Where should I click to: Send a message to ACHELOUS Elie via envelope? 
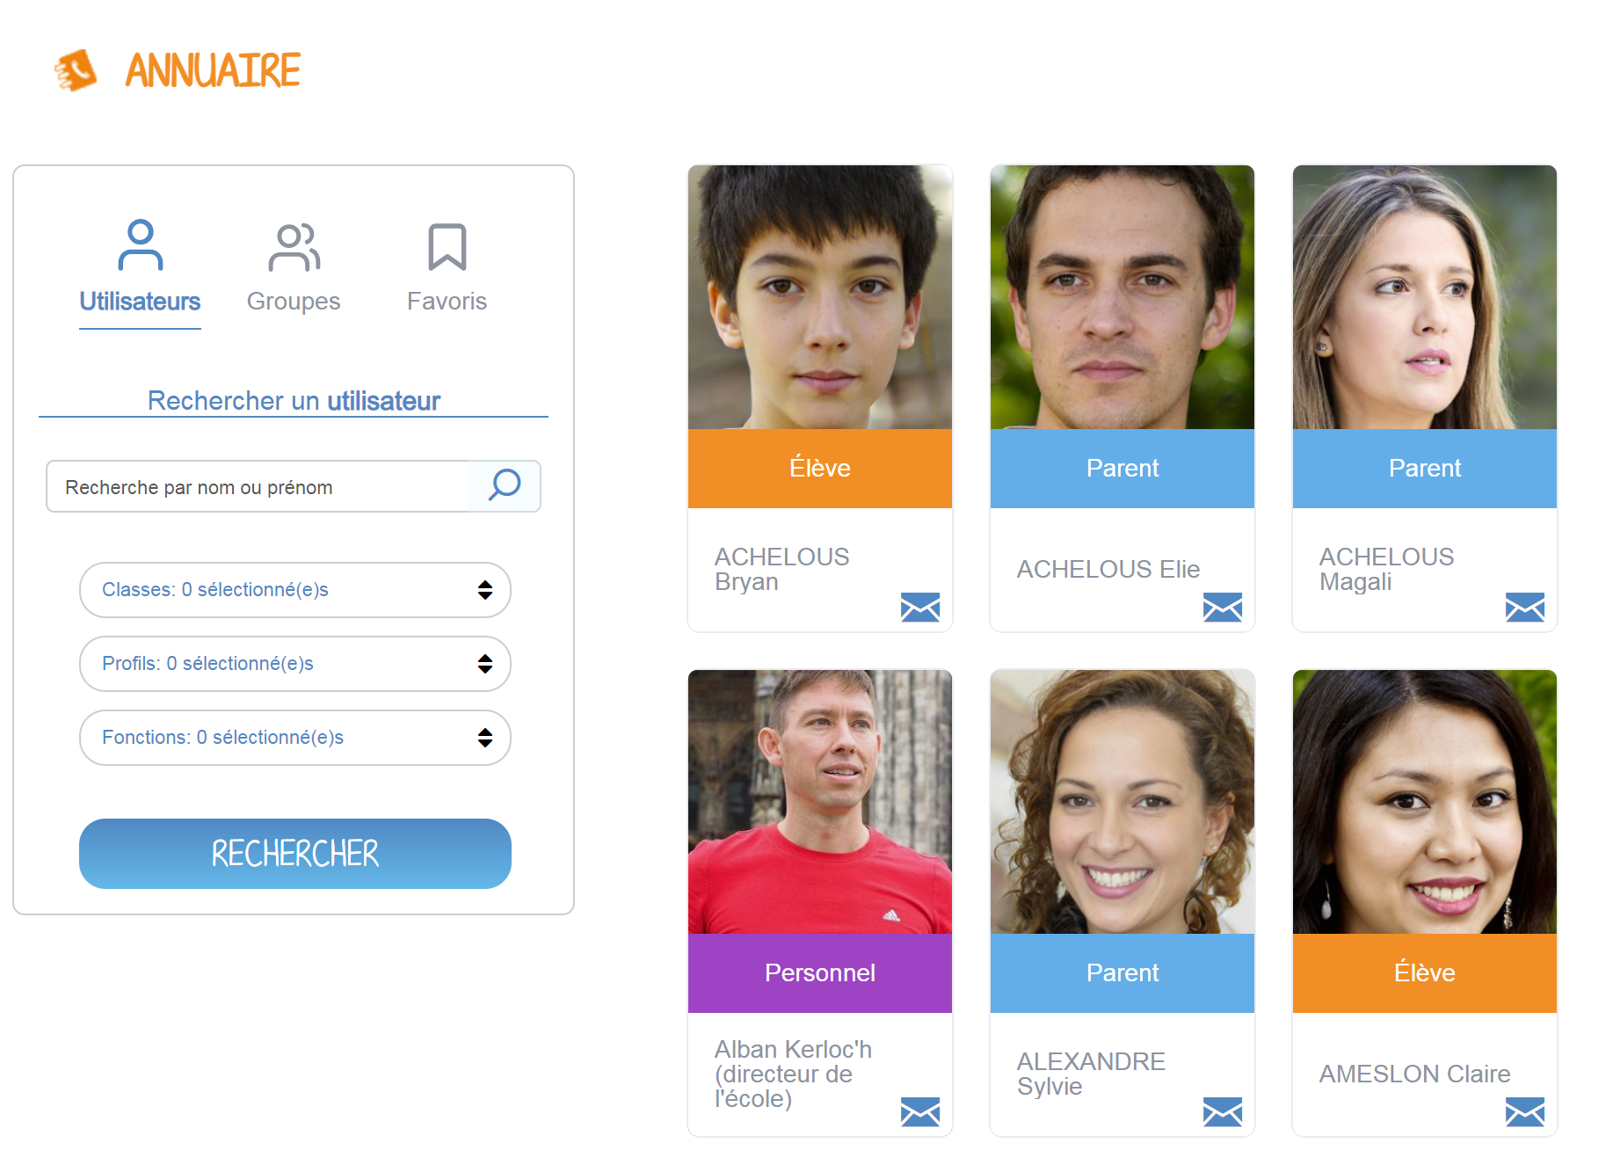coord(1223,607)
